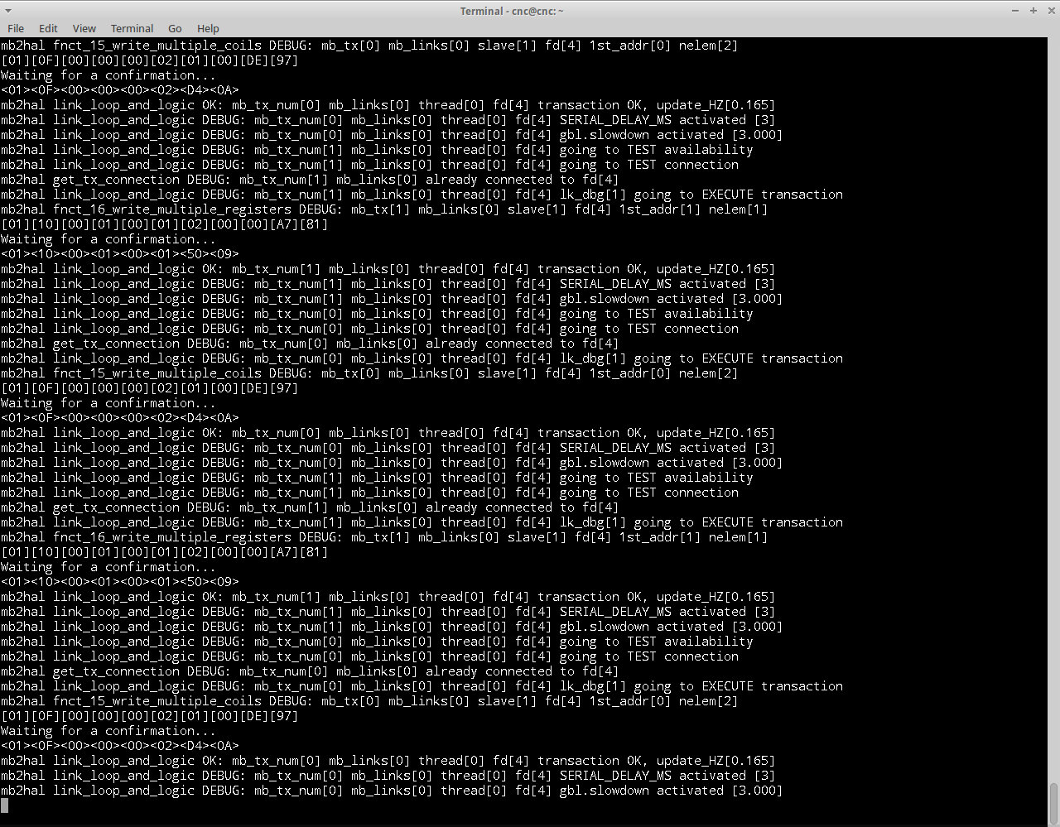Click the topmost 'fnct_15_write_multiple_coils' output line

pyautogui.click(x=369, y=46)
